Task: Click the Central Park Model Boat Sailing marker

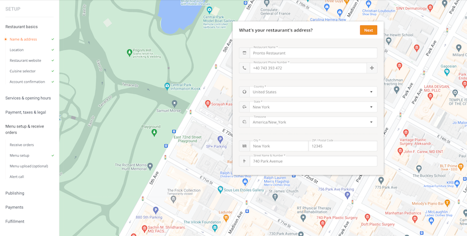Action: click(210, 10)
